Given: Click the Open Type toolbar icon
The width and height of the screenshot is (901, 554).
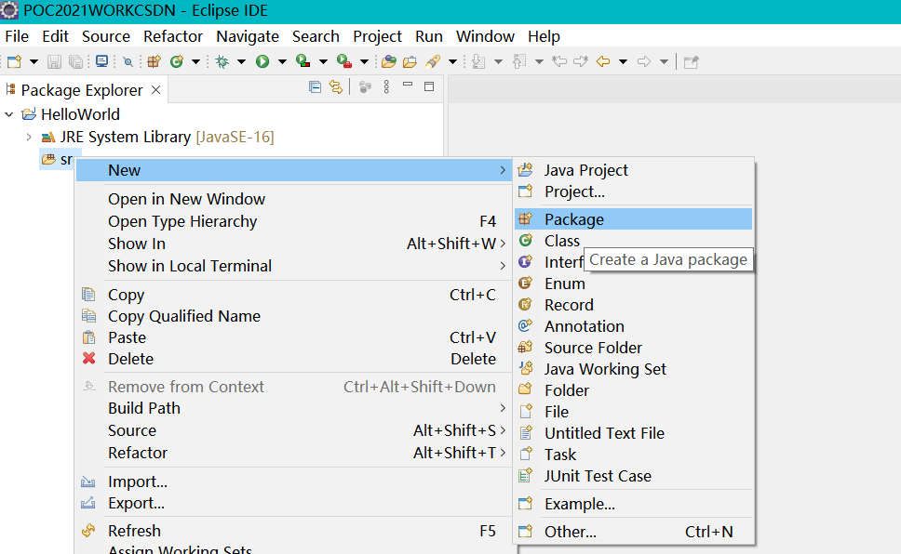Looking at the screenshot, I should [389, 61].
